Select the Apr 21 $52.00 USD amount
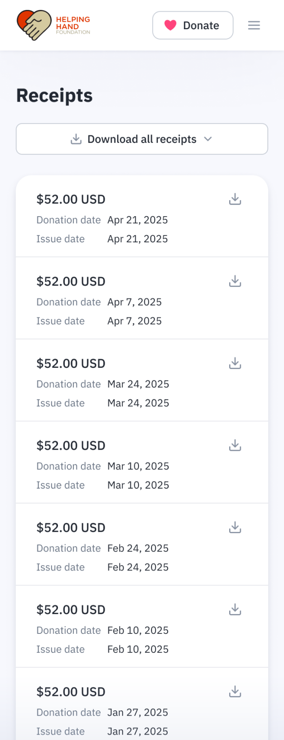The image size is (284, 740). tap(71, 199)
